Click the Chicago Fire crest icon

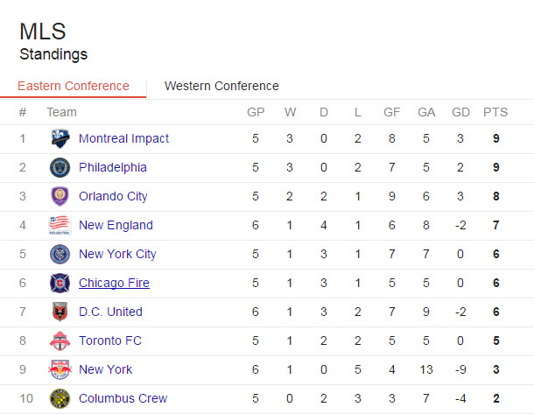tap(60, 283)
